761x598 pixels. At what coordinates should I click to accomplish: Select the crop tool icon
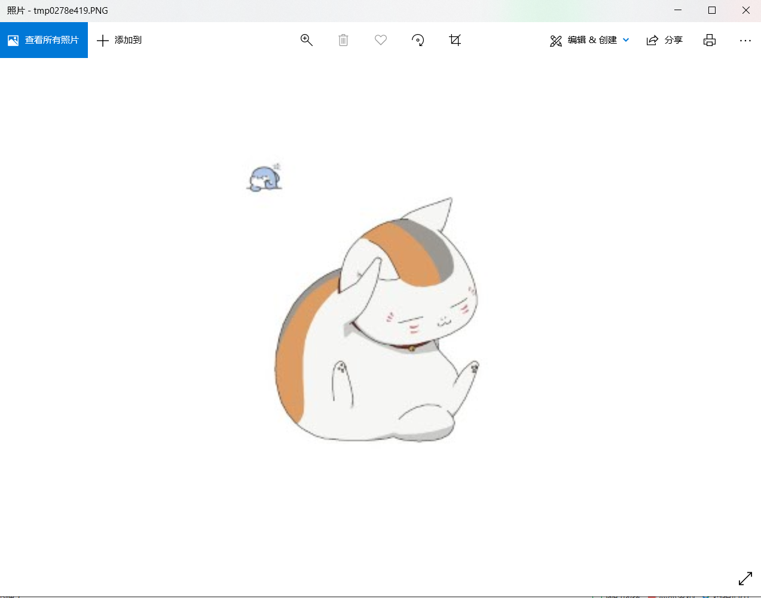click(x=455, y=40)
